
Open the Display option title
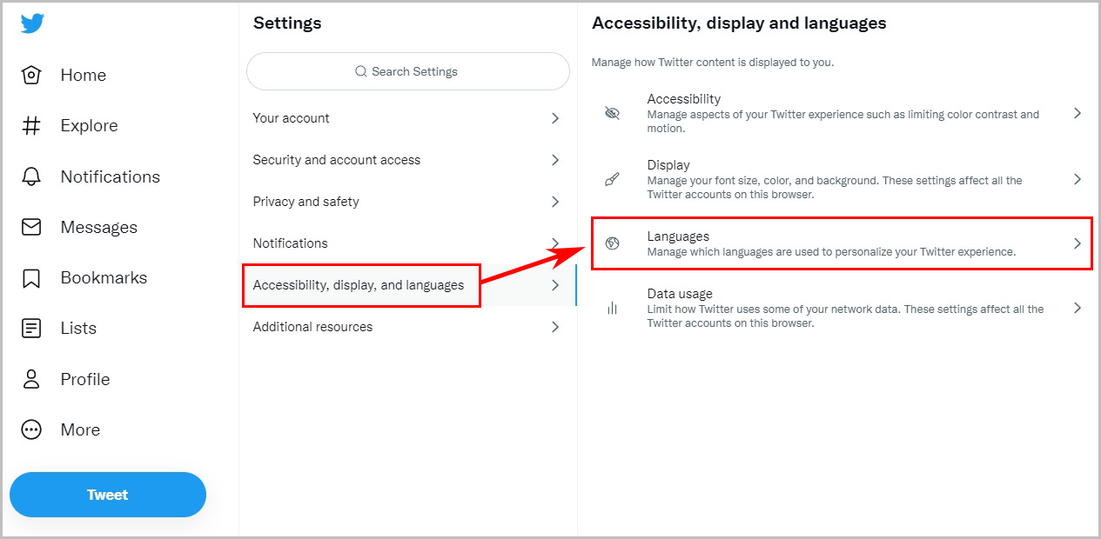click(x=668, y=165)
